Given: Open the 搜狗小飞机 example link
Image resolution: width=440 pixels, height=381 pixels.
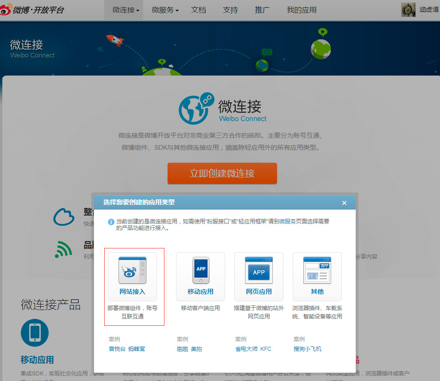Looking at the screenshot, I should click(308, 349).
